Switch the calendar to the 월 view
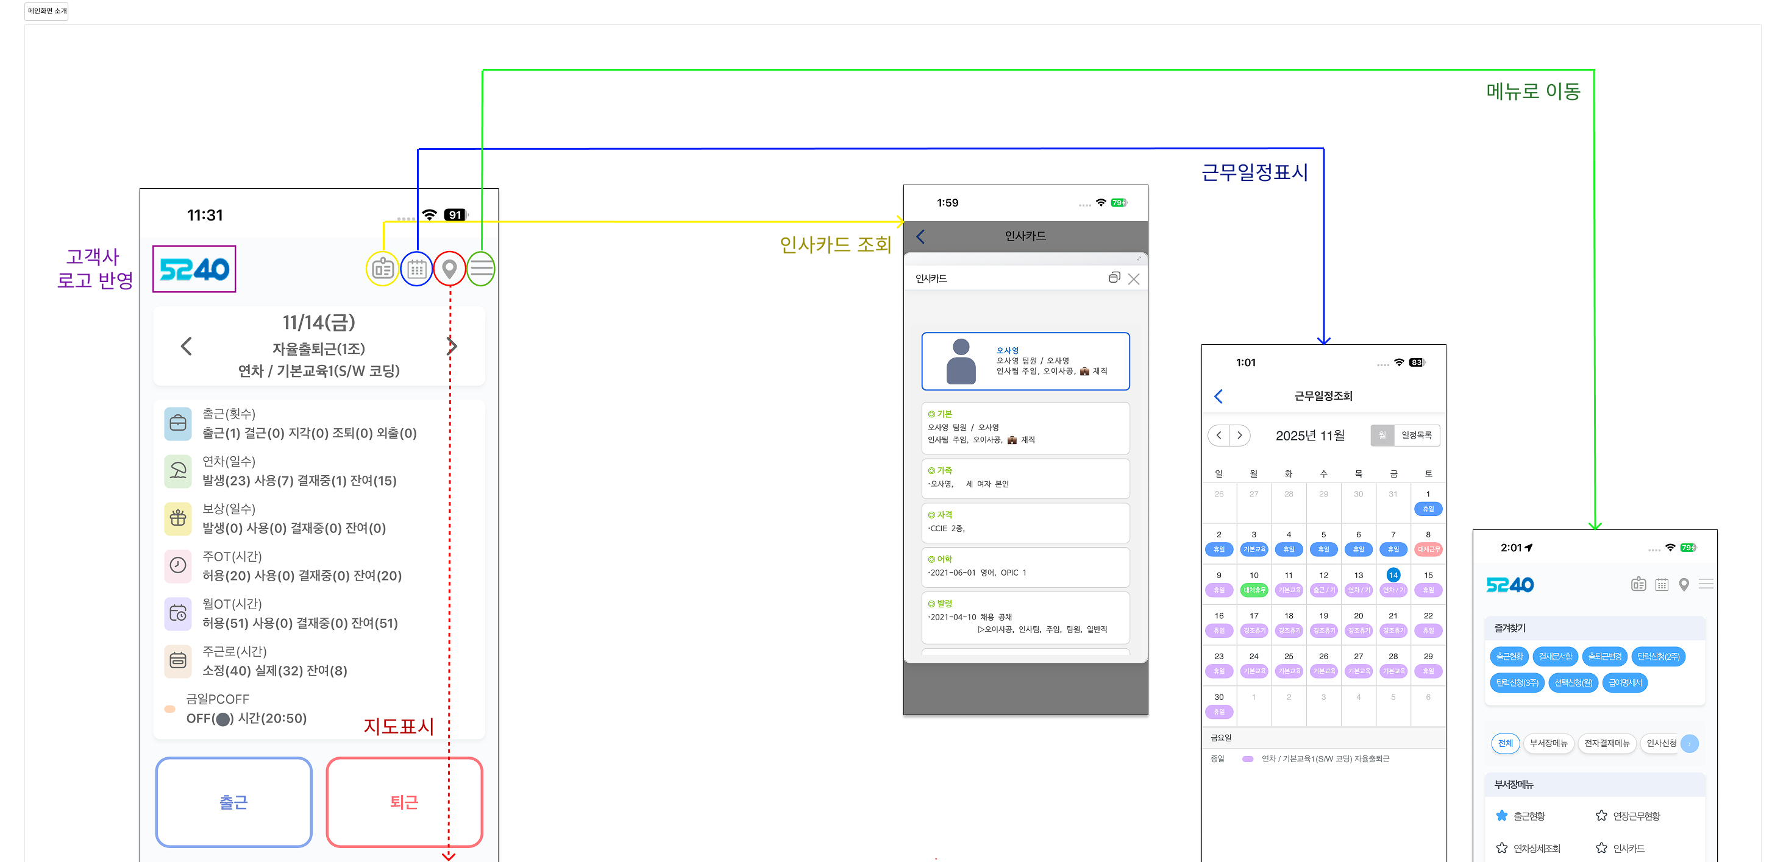Viewport: 1786px width, 862px height. pos(1382,435)
